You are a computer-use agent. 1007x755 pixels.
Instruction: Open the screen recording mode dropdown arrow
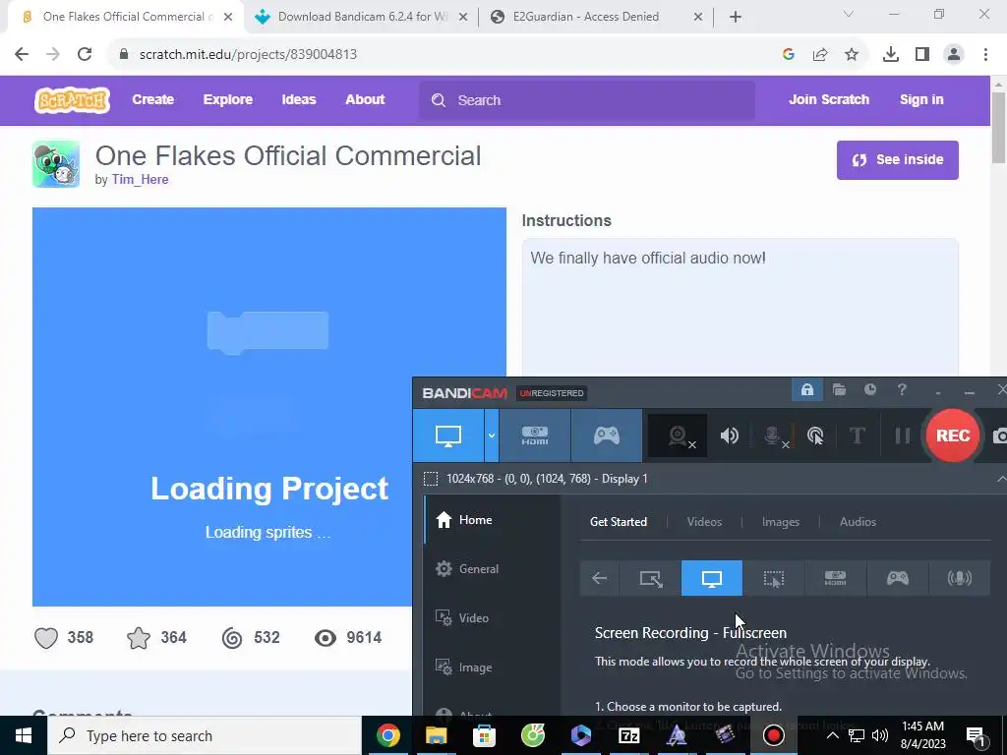tap(492, 436)
